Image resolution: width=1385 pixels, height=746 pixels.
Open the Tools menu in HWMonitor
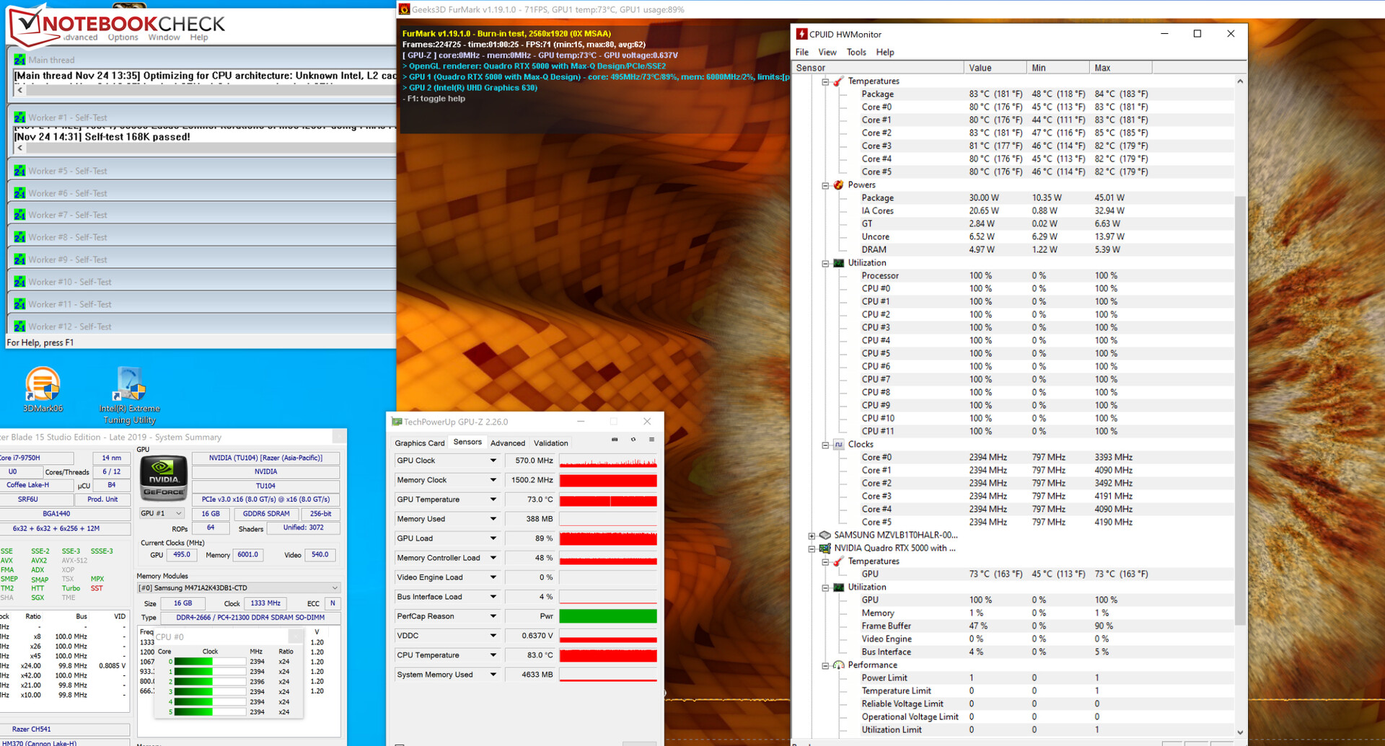[x=856, y=52]
